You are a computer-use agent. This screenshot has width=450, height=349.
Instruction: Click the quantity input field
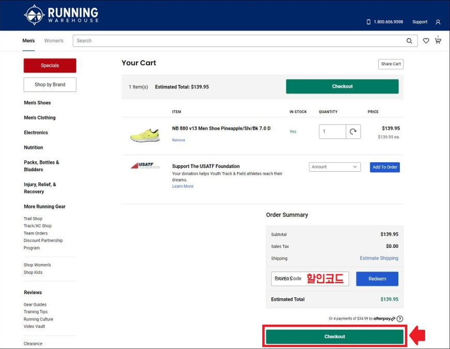pos(333,132)
